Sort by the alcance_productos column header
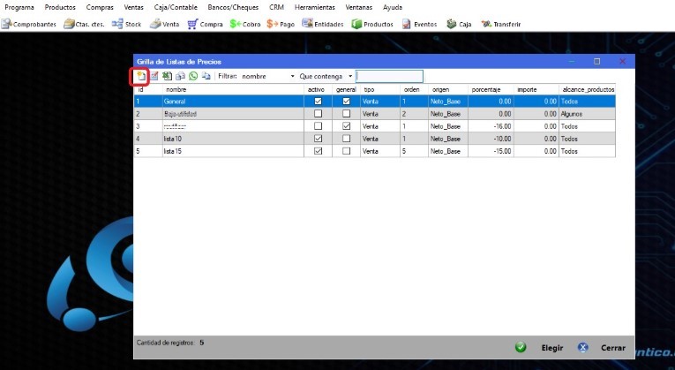675x370 pixels. [x=587, y=89]
